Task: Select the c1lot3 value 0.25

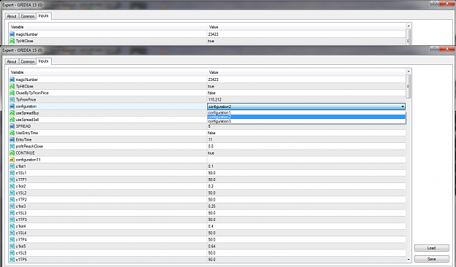Action: point(212,206)
